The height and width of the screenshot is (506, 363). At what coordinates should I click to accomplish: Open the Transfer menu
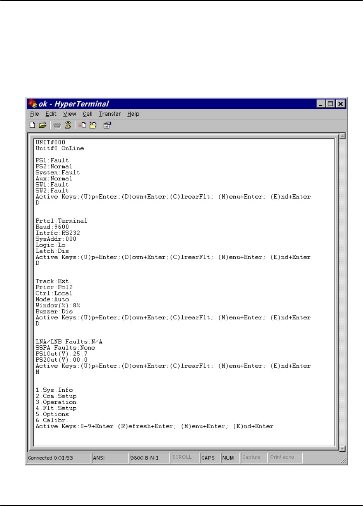pos(110,114)
